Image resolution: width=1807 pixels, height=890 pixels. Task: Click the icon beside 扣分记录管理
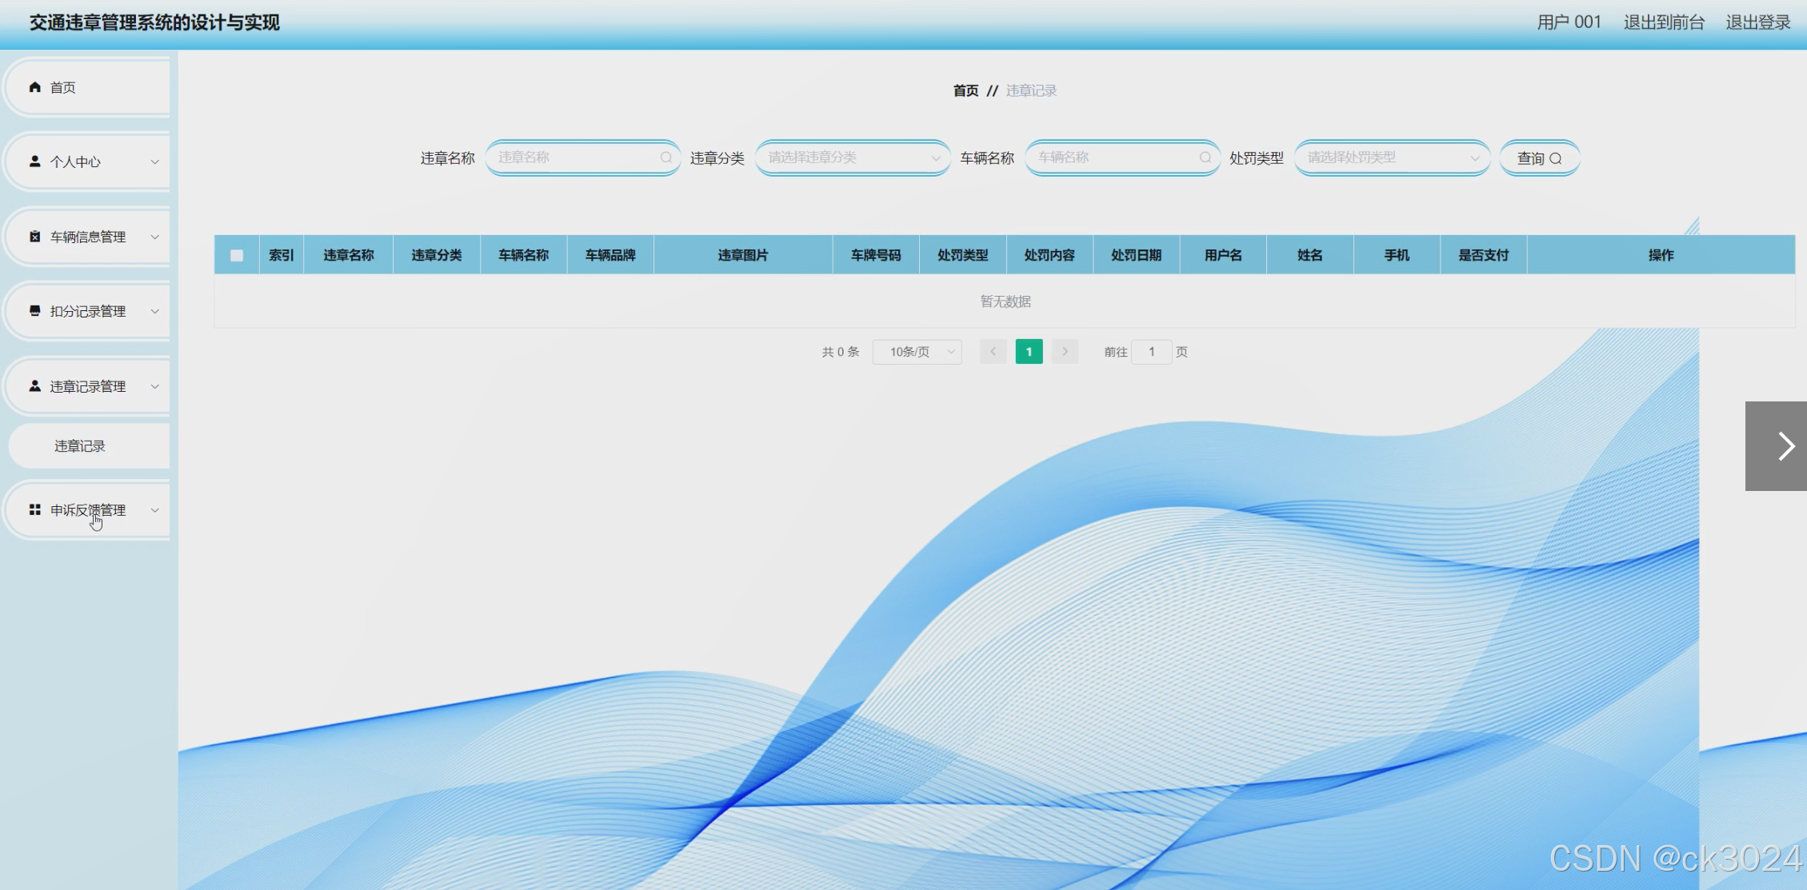(34, 311)
